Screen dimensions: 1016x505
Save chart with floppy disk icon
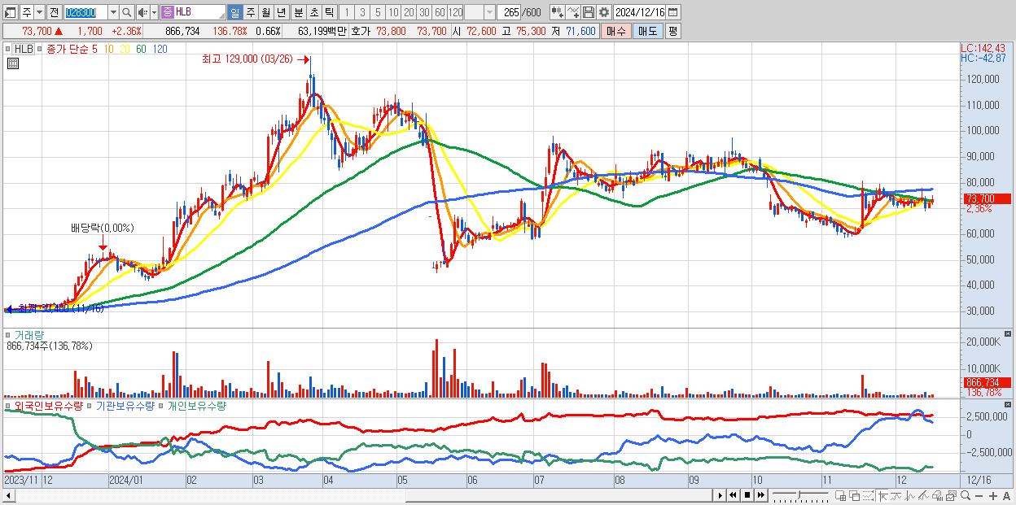[589, 12]
